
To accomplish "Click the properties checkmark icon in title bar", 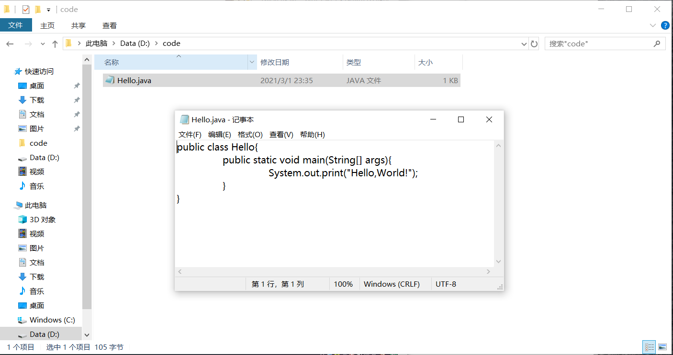I will tap(26, 10).
